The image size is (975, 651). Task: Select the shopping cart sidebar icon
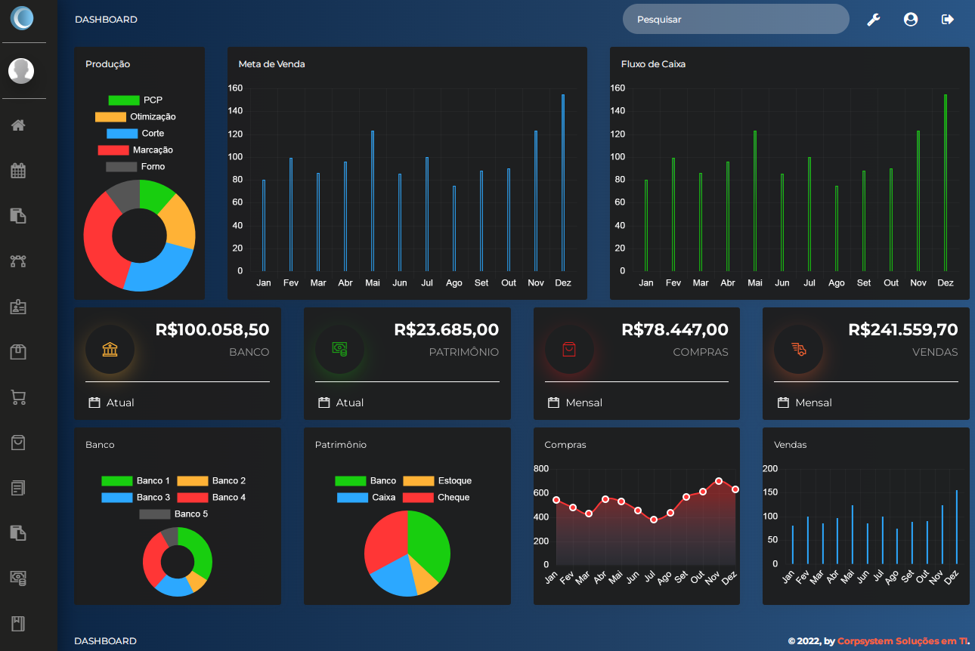tap(18, 397)
